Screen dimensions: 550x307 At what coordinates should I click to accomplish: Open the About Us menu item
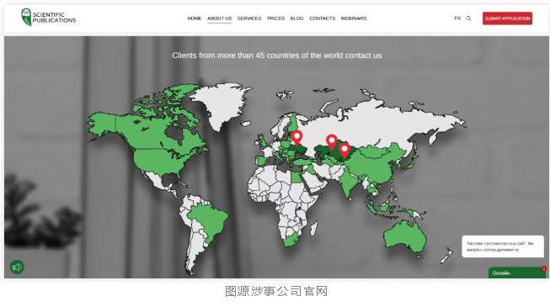[219, 19]
